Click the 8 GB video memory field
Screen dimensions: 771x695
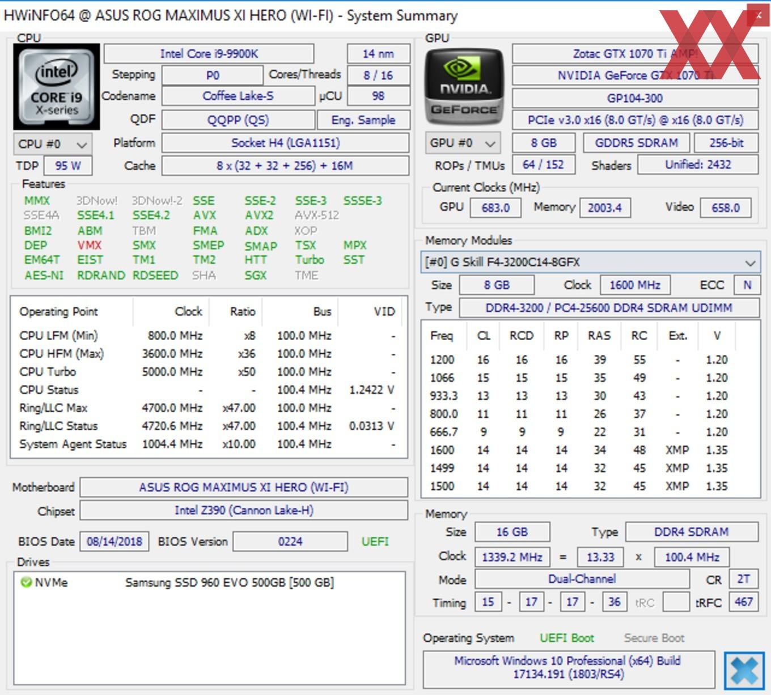click(544, 143)
